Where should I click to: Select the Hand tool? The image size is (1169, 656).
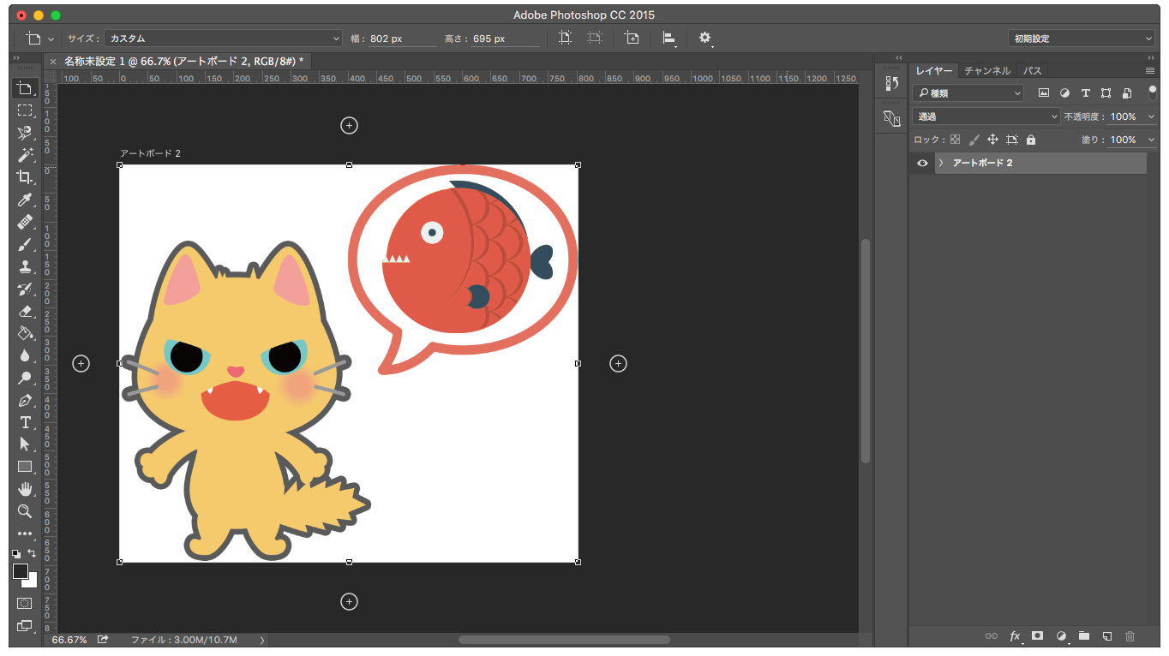click(24, 489)
